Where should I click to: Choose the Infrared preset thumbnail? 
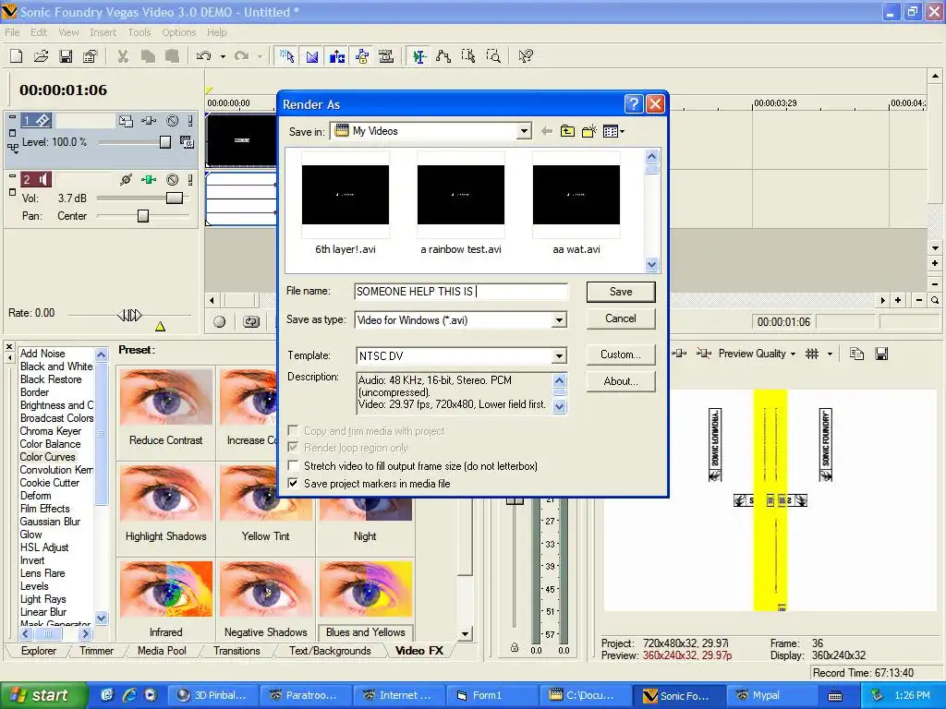[166, 591]
